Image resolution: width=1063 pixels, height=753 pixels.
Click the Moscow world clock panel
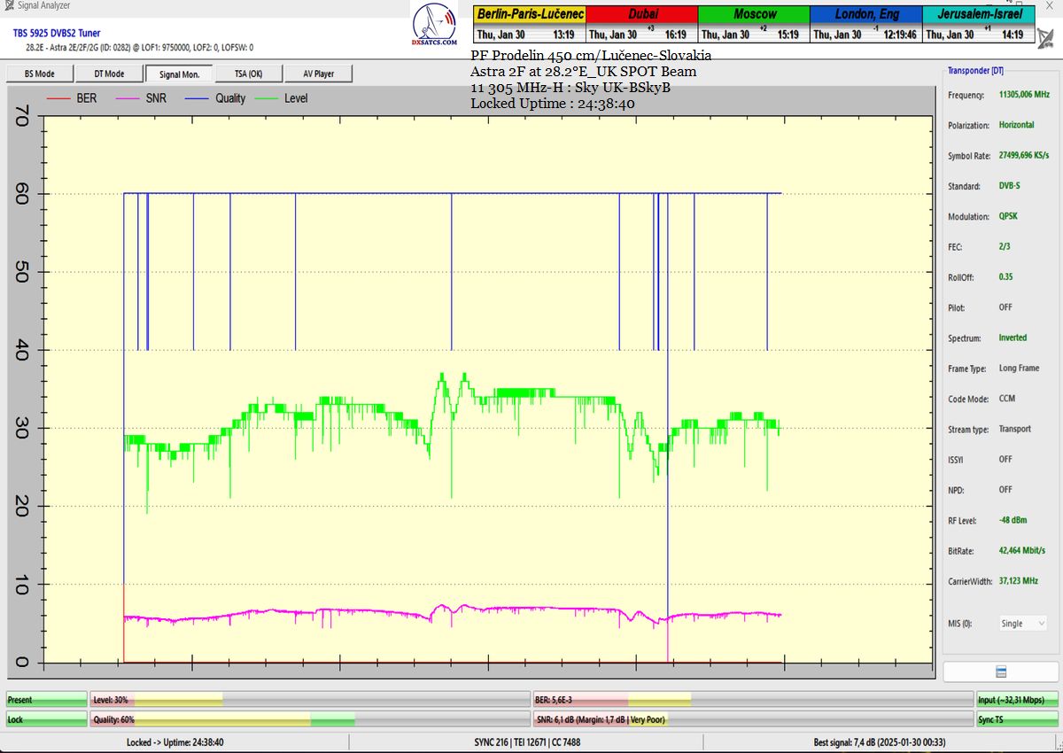click(x=754, y=25)
